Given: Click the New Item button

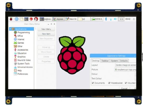Looking at the screenshot, I should coord(46,34).
